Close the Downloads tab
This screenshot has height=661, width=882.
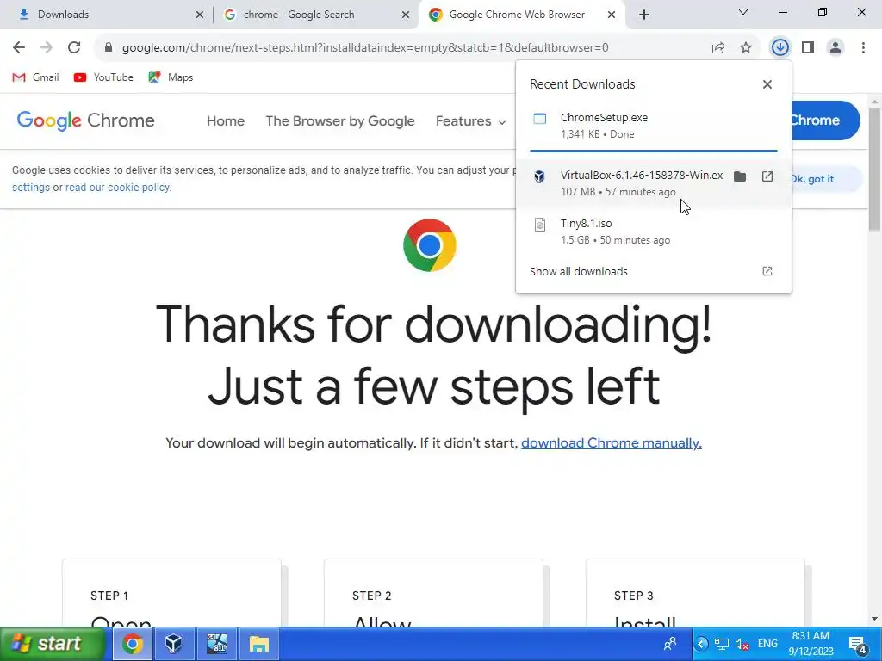point(200,15)
